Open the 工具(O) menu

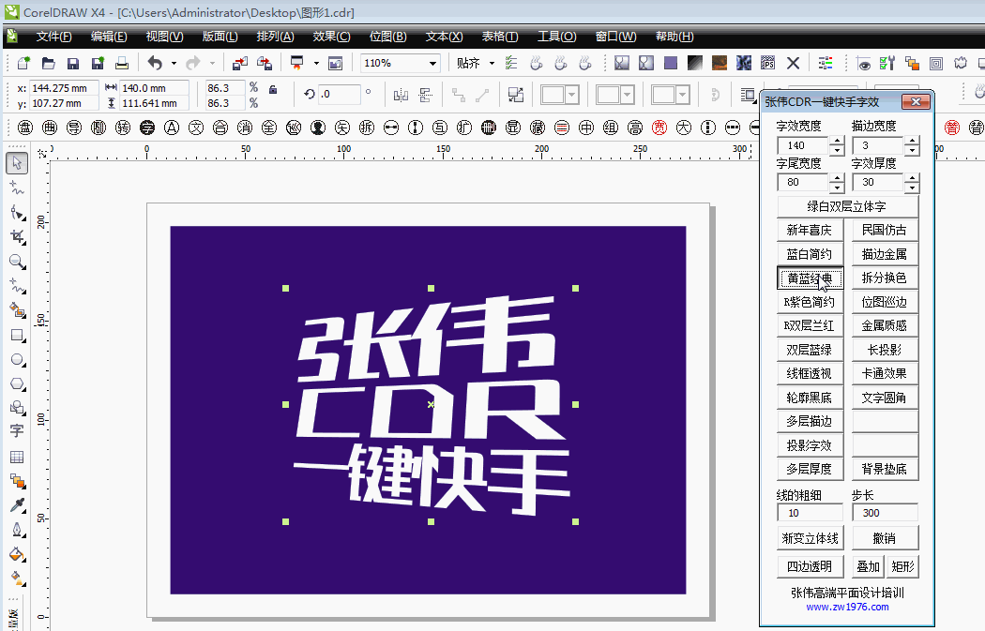pyautogui.click(x=556, y=37)
